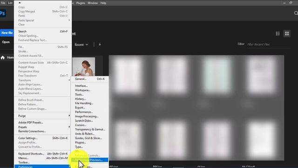Image resolution: width=298 pixels, height=168 pixels.
Task: Open Workspace preferences
Action: pos(90,90)
